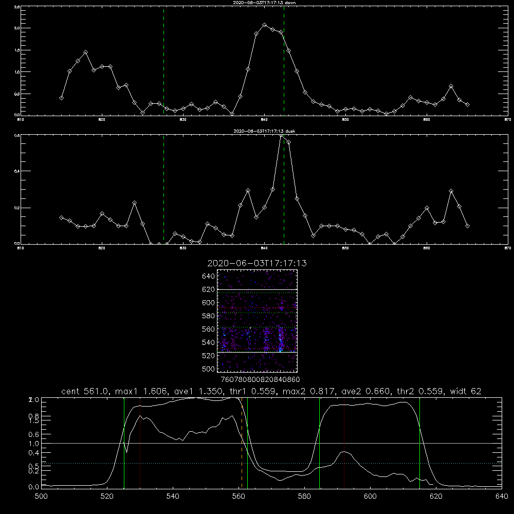Image resolution: width=514 pixels, height=514 pixels.
Task: Click the dusk plot title text
Action: pyautogui.click(x=264, y=131)
